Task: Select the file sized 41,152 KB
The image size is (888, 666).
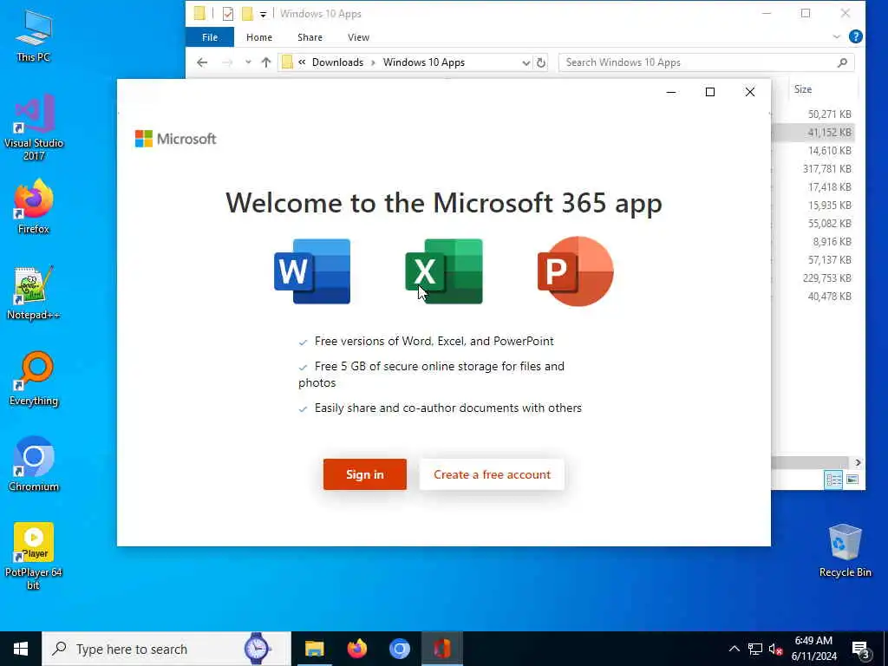Action: [830, 133]
